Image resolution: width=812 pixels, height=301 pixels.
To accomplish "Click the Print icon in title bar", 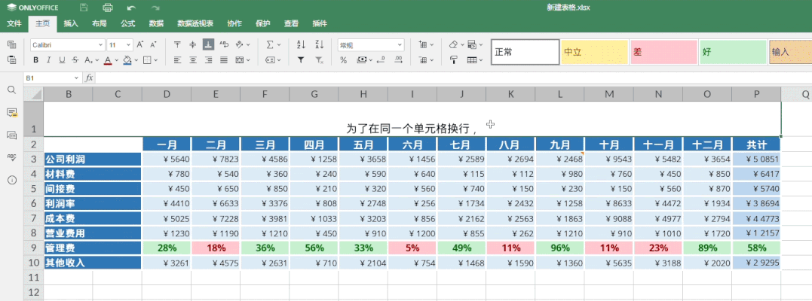I will (108, 8).
